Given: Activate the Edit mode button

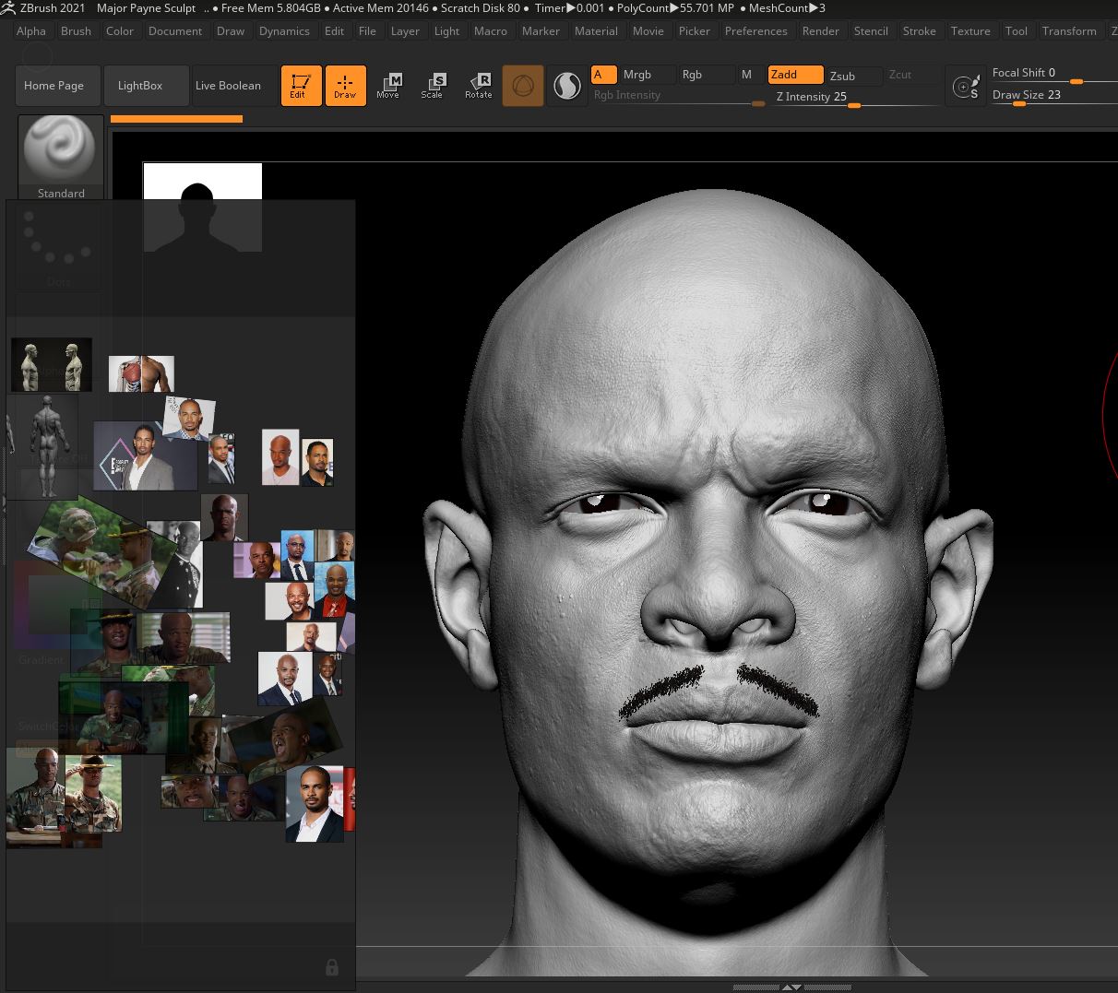Looking at the screenshot, I should pyautogui.click(x=301, y=85).
